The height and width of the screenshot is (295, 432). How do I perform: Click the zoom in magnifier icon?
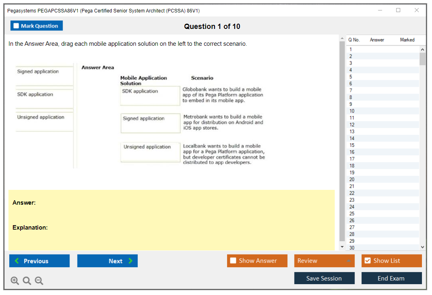click(15, 281)
